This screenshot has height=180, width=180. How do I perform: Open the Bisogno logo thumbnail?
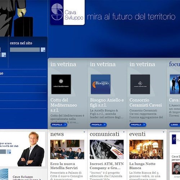pos(100,84)
